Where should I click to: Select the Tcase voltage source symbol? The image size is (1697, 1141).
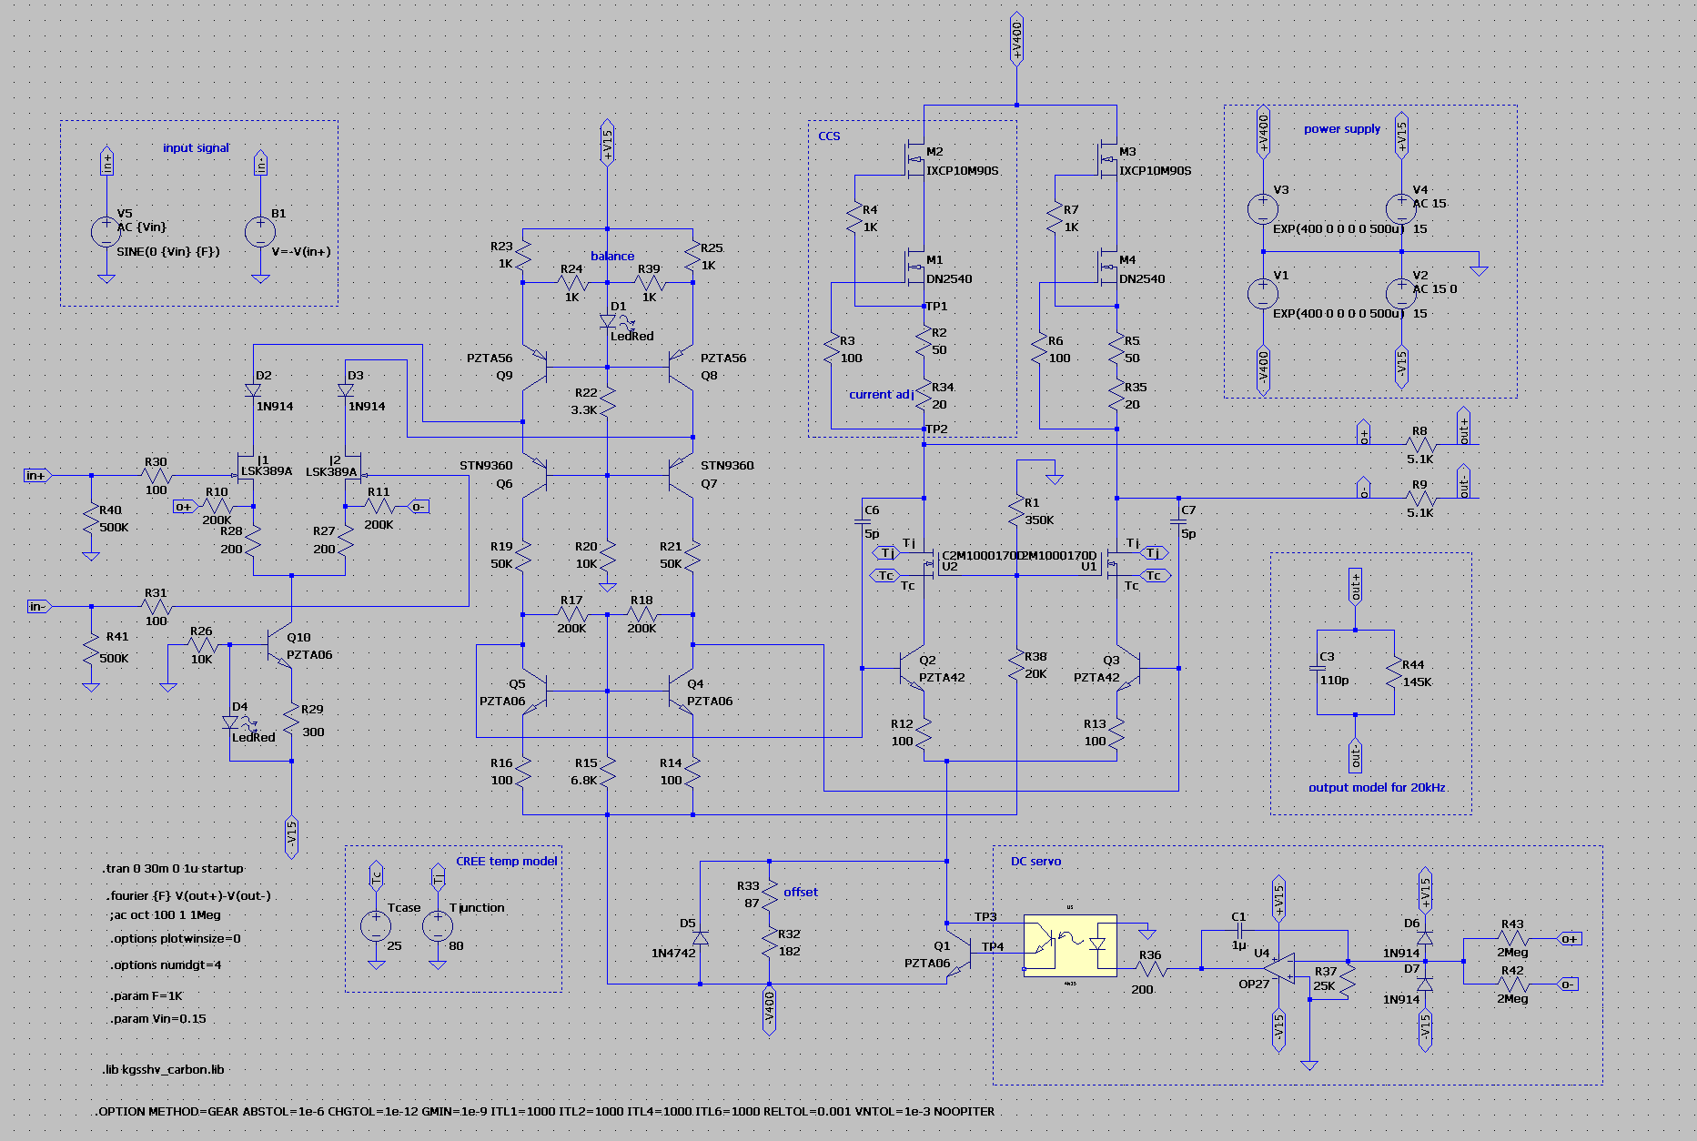(376, 926)
